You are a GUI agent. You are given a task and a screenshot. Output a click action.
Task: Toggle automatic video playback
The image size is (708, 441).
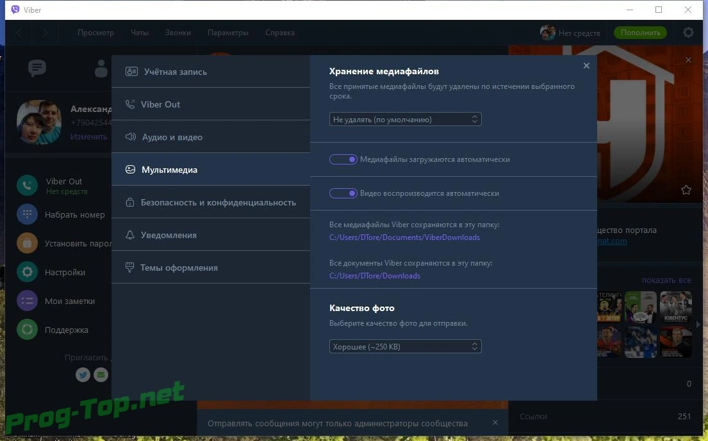click(x=343, y=193)
